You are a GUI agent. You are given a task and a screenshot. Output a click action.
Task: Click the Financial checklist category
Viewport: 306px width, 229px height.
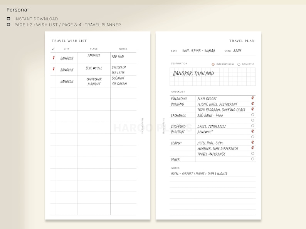coord(179,99)
